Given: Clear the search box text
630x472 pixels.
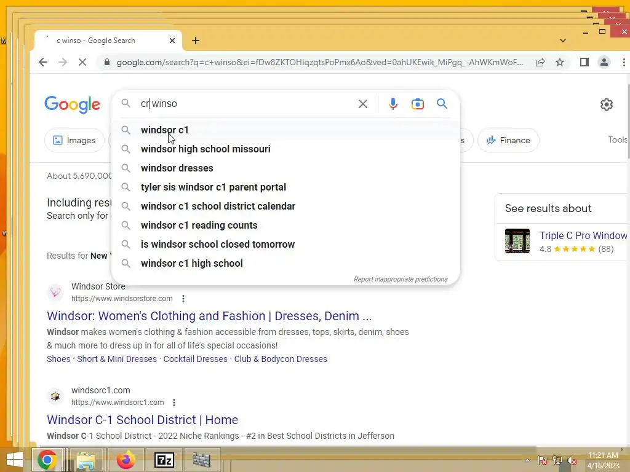Looking at the screenshot, I should pos(363,104).
